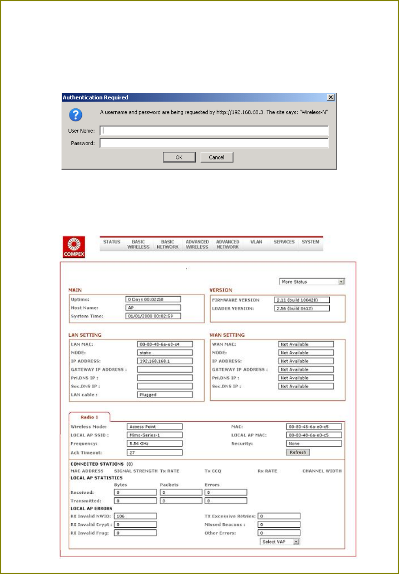Click the Firmware Version value 2.11
Image resolution: width=399 pixels, height=574 pixels.
pos(302,300)
